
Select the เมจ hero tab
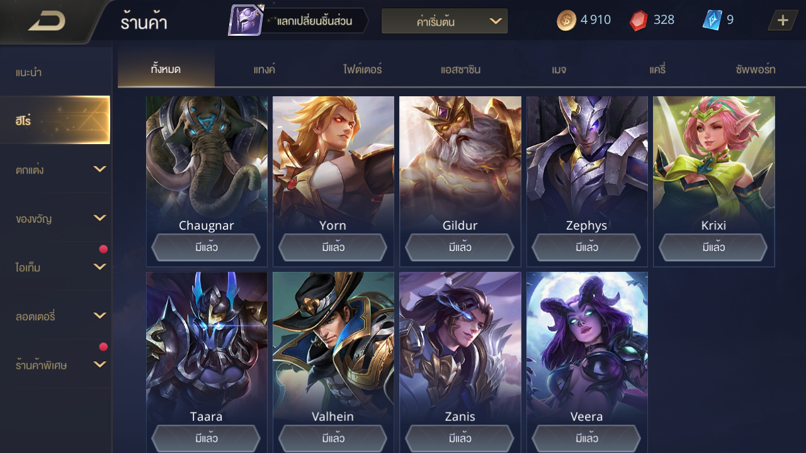[x=559, y=69]
